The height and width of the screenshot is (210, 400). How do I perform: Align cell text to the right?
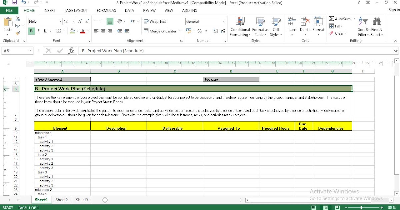pyautogui.click(x=110, y=31)
